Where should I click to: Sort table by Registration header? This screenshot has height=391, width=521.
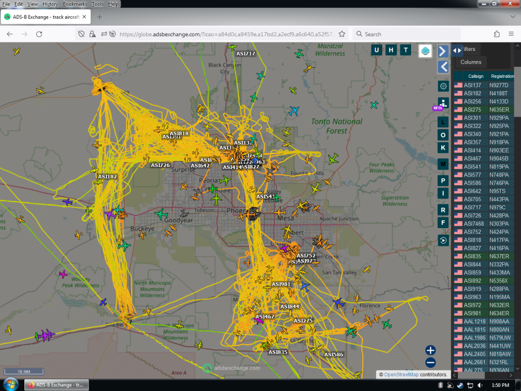[502, 76]
